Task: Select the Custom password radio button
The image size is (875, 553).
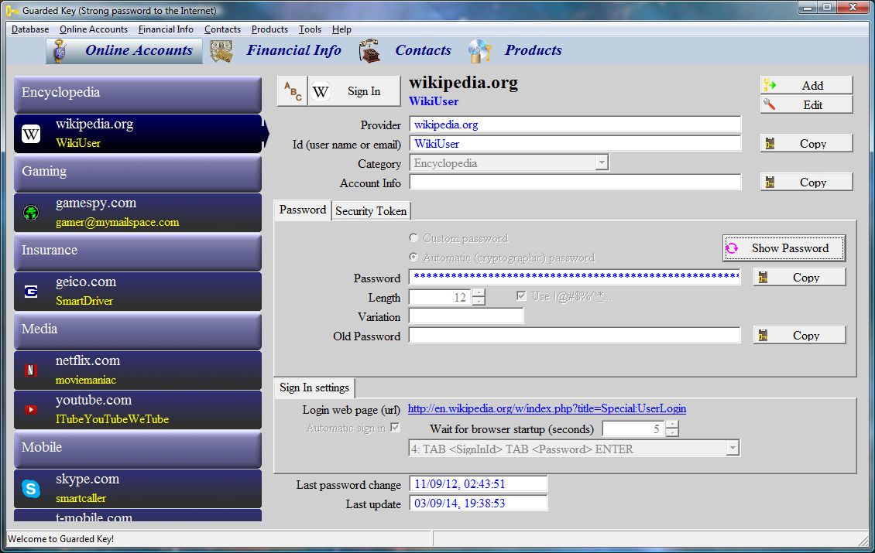Action: [413, 238]
